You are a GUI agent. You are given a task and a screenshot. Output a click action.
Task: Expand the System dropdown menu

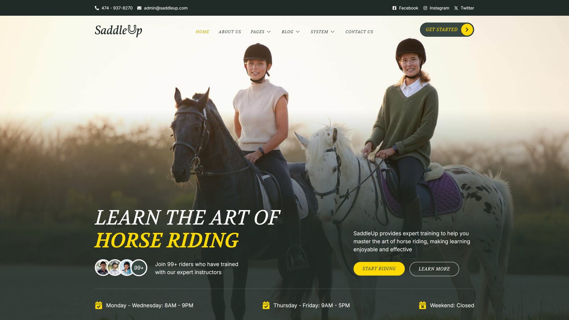(323, 32)
